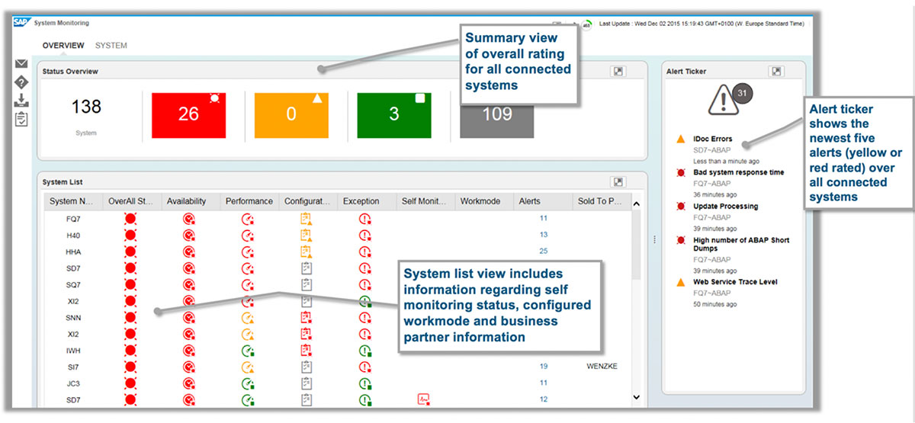Image resolution: width=915 pixels, height=423 pixels.
Task: Click the Workmode column header
Action: [483, 201]
